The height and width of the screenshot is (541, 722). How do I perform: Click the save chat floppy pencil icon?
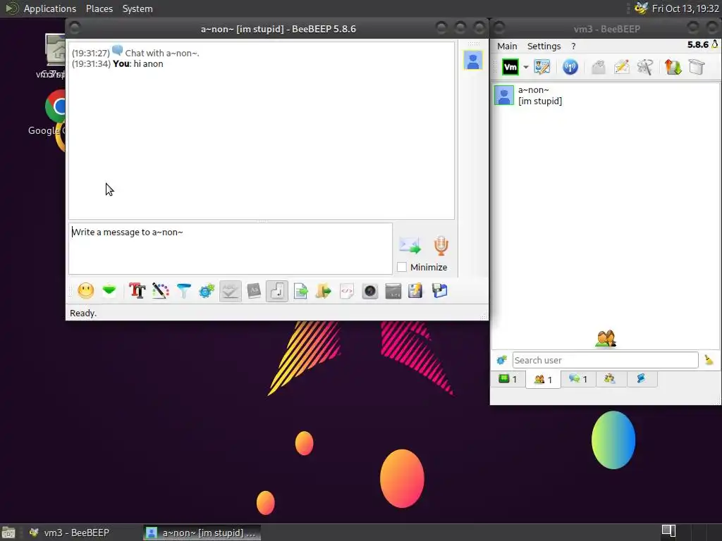click(x=415, y=291)
